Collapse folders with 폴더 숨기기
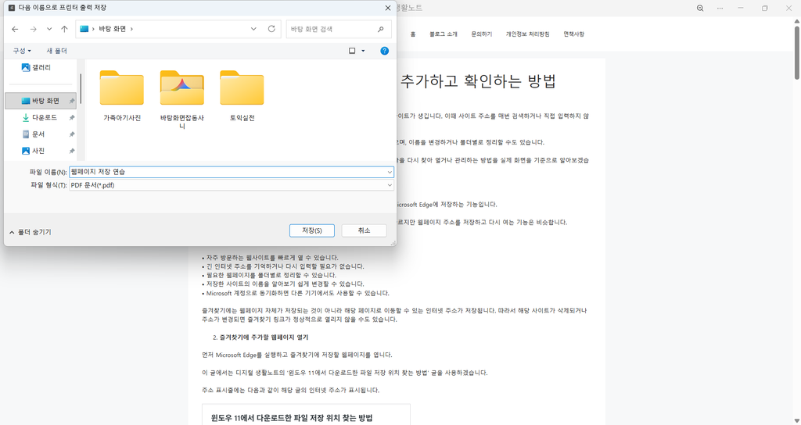Image resolution: width=801 pixels, height=425 pixels. [x=31, y=232]
